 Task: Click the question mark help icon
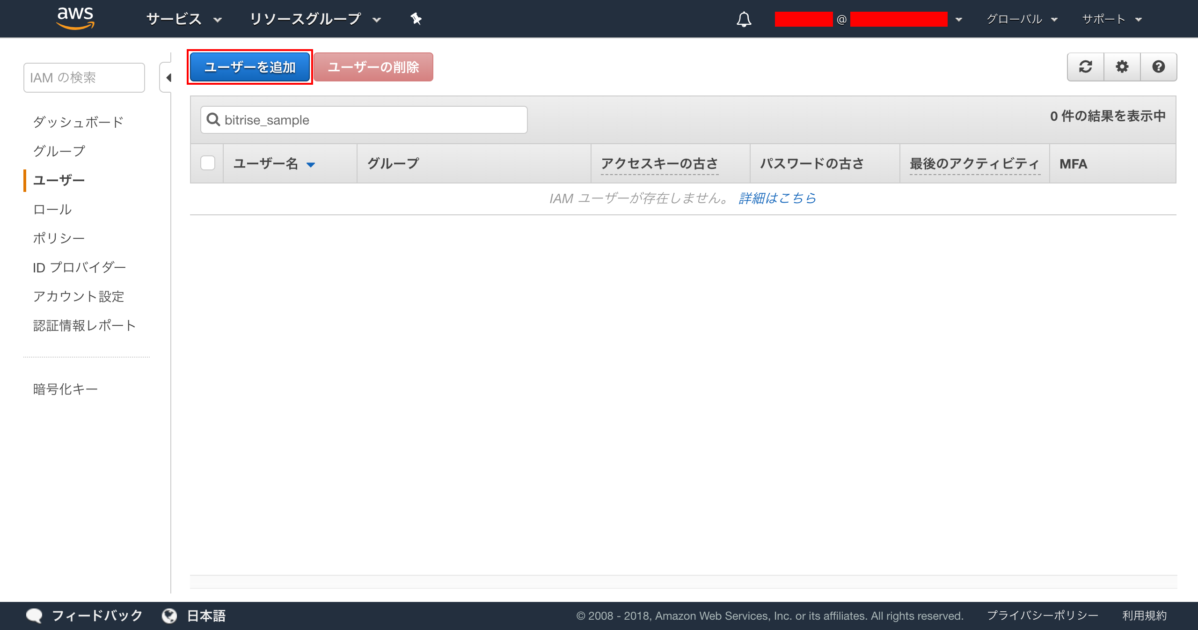coord(1158,67)
